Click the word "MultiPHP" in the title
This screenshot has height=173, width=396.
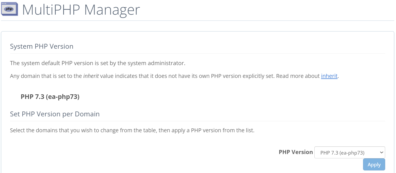point(51,10)
